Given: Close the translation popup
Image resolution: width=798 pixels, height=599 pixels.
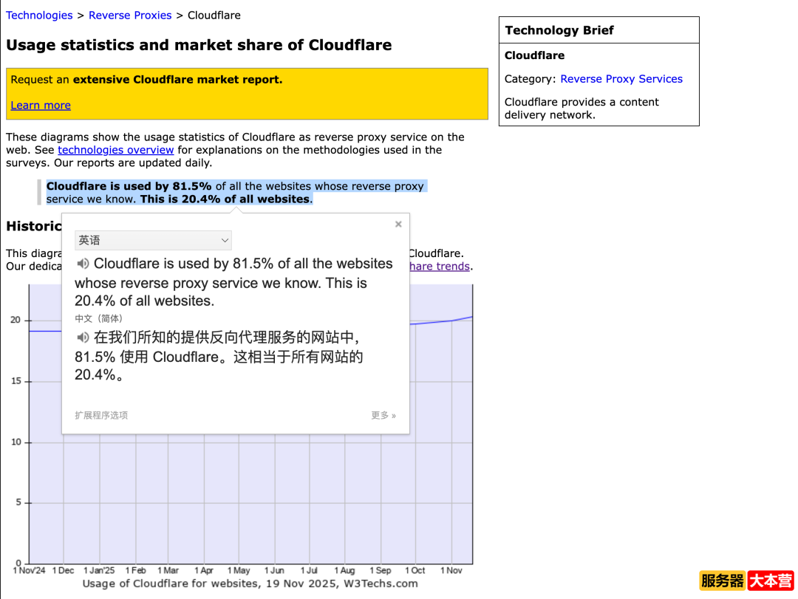Looking at the screenshot, I should coord(398,224).
